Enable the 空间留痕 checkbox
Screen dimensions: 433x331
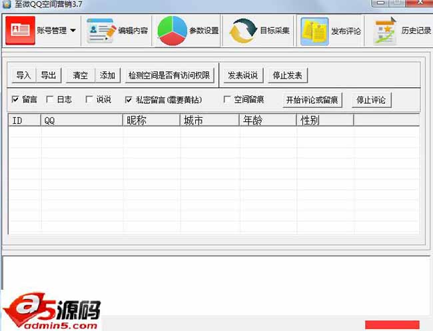point(227,99)
